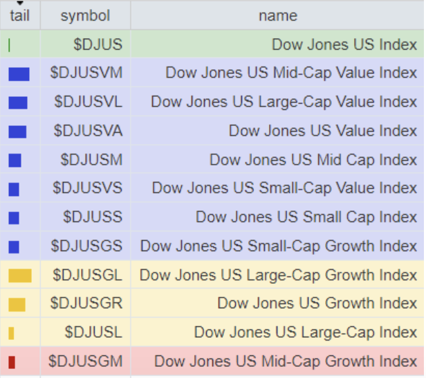This screenshot has height=378, width=426.
Task: Click the blue tail bar for $DJUSVM
Action: click(19, 73)
